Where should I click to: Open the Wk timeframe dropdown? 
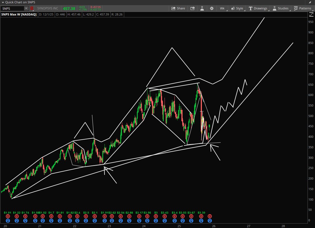pyautogui.click(x=222, y=9)
